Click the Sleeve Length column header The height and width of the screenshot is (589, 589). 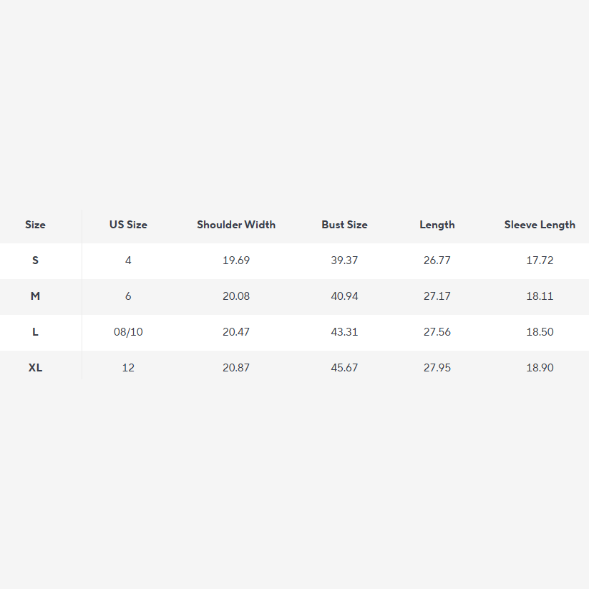(x=540, y=225)
